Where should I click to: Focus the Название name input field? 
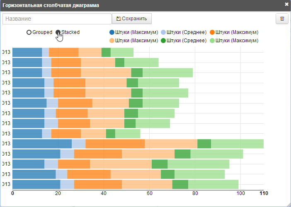(57, 19)
